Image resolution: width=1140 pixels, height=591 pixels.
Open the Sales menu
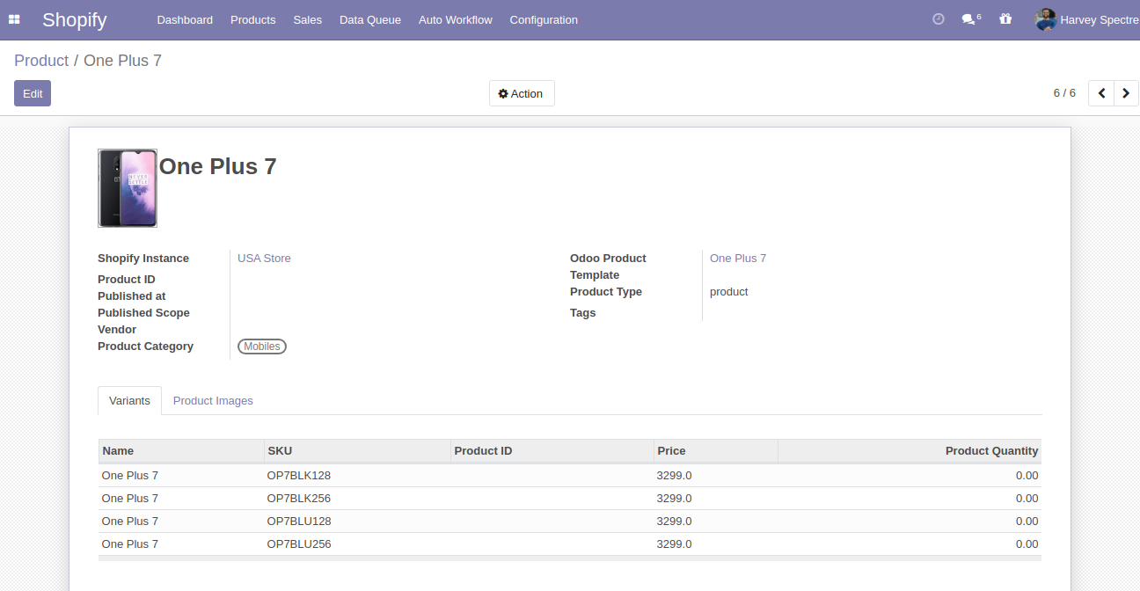(x=307, y=19)
